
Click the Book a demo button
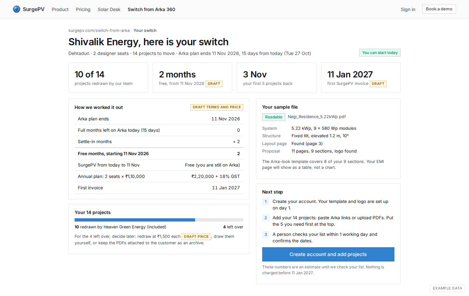[439, 9]
